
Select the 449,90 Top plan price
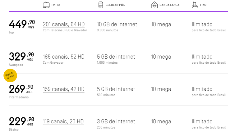click(21, 24)
